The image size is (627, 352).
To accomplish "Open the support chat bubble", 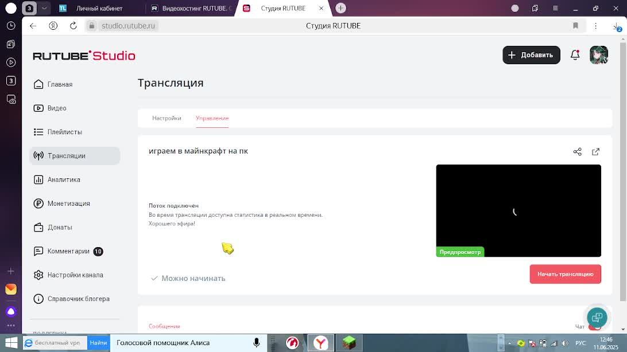I will pos(597,317).
